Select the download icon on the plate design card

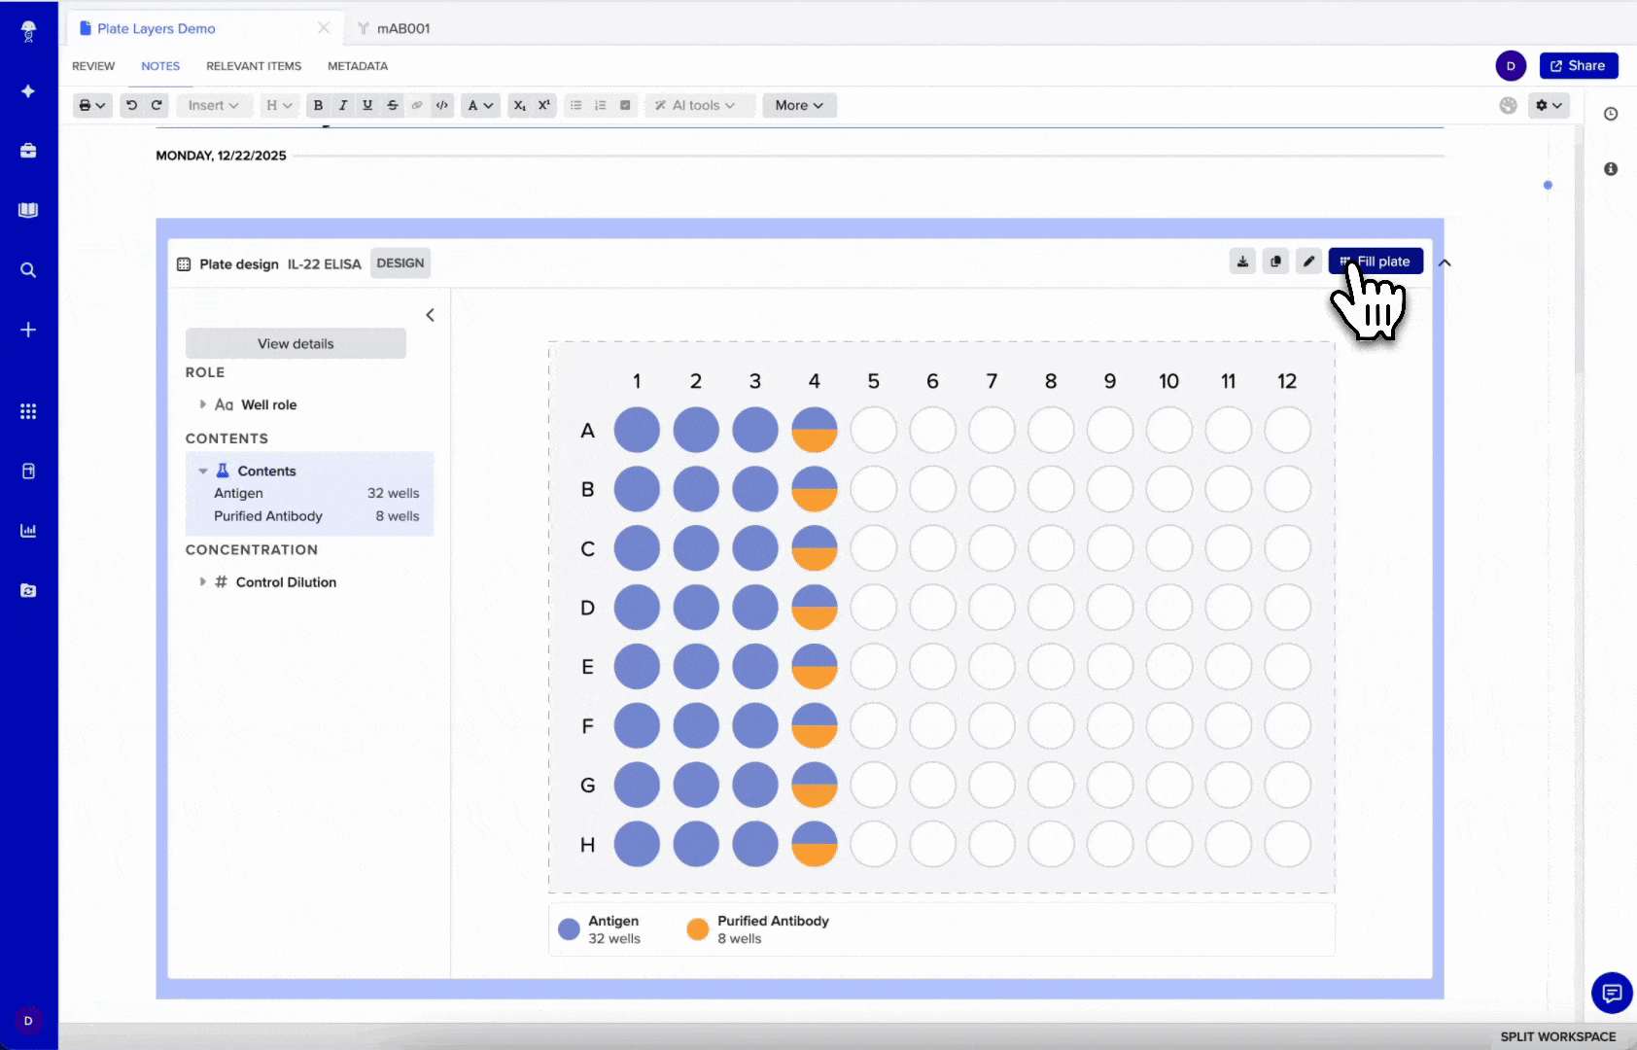point(1242,262)
